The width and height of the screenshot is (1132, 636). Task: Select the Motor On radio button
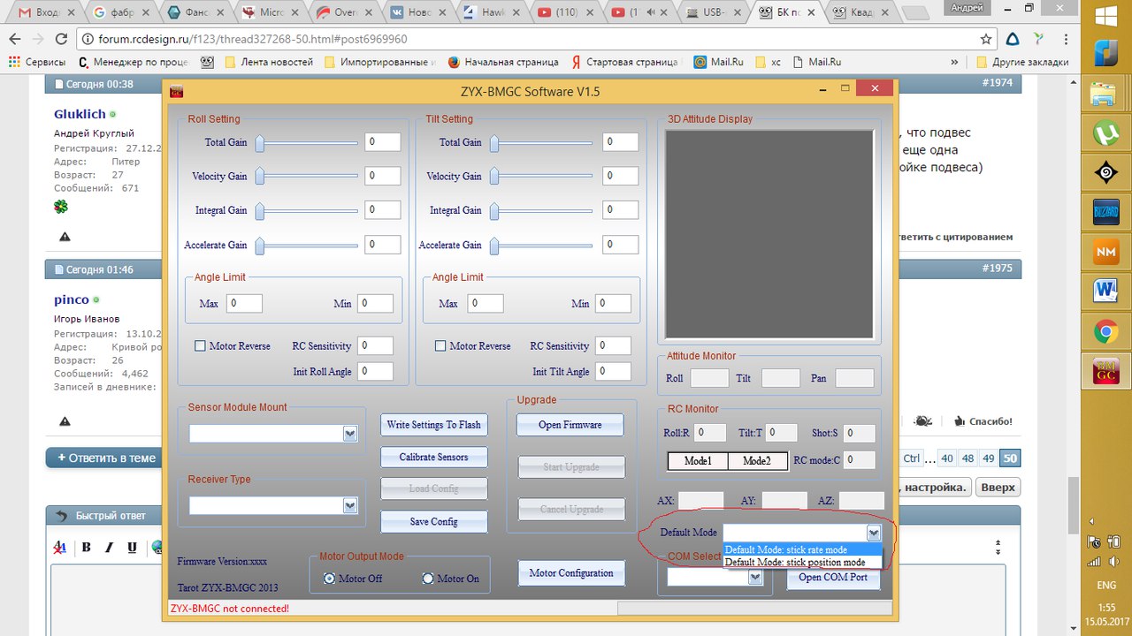pos(428,579)
